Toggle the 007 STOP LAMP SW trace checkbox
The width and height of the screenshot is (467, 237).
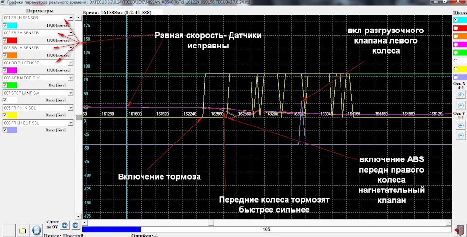point(4,100)
